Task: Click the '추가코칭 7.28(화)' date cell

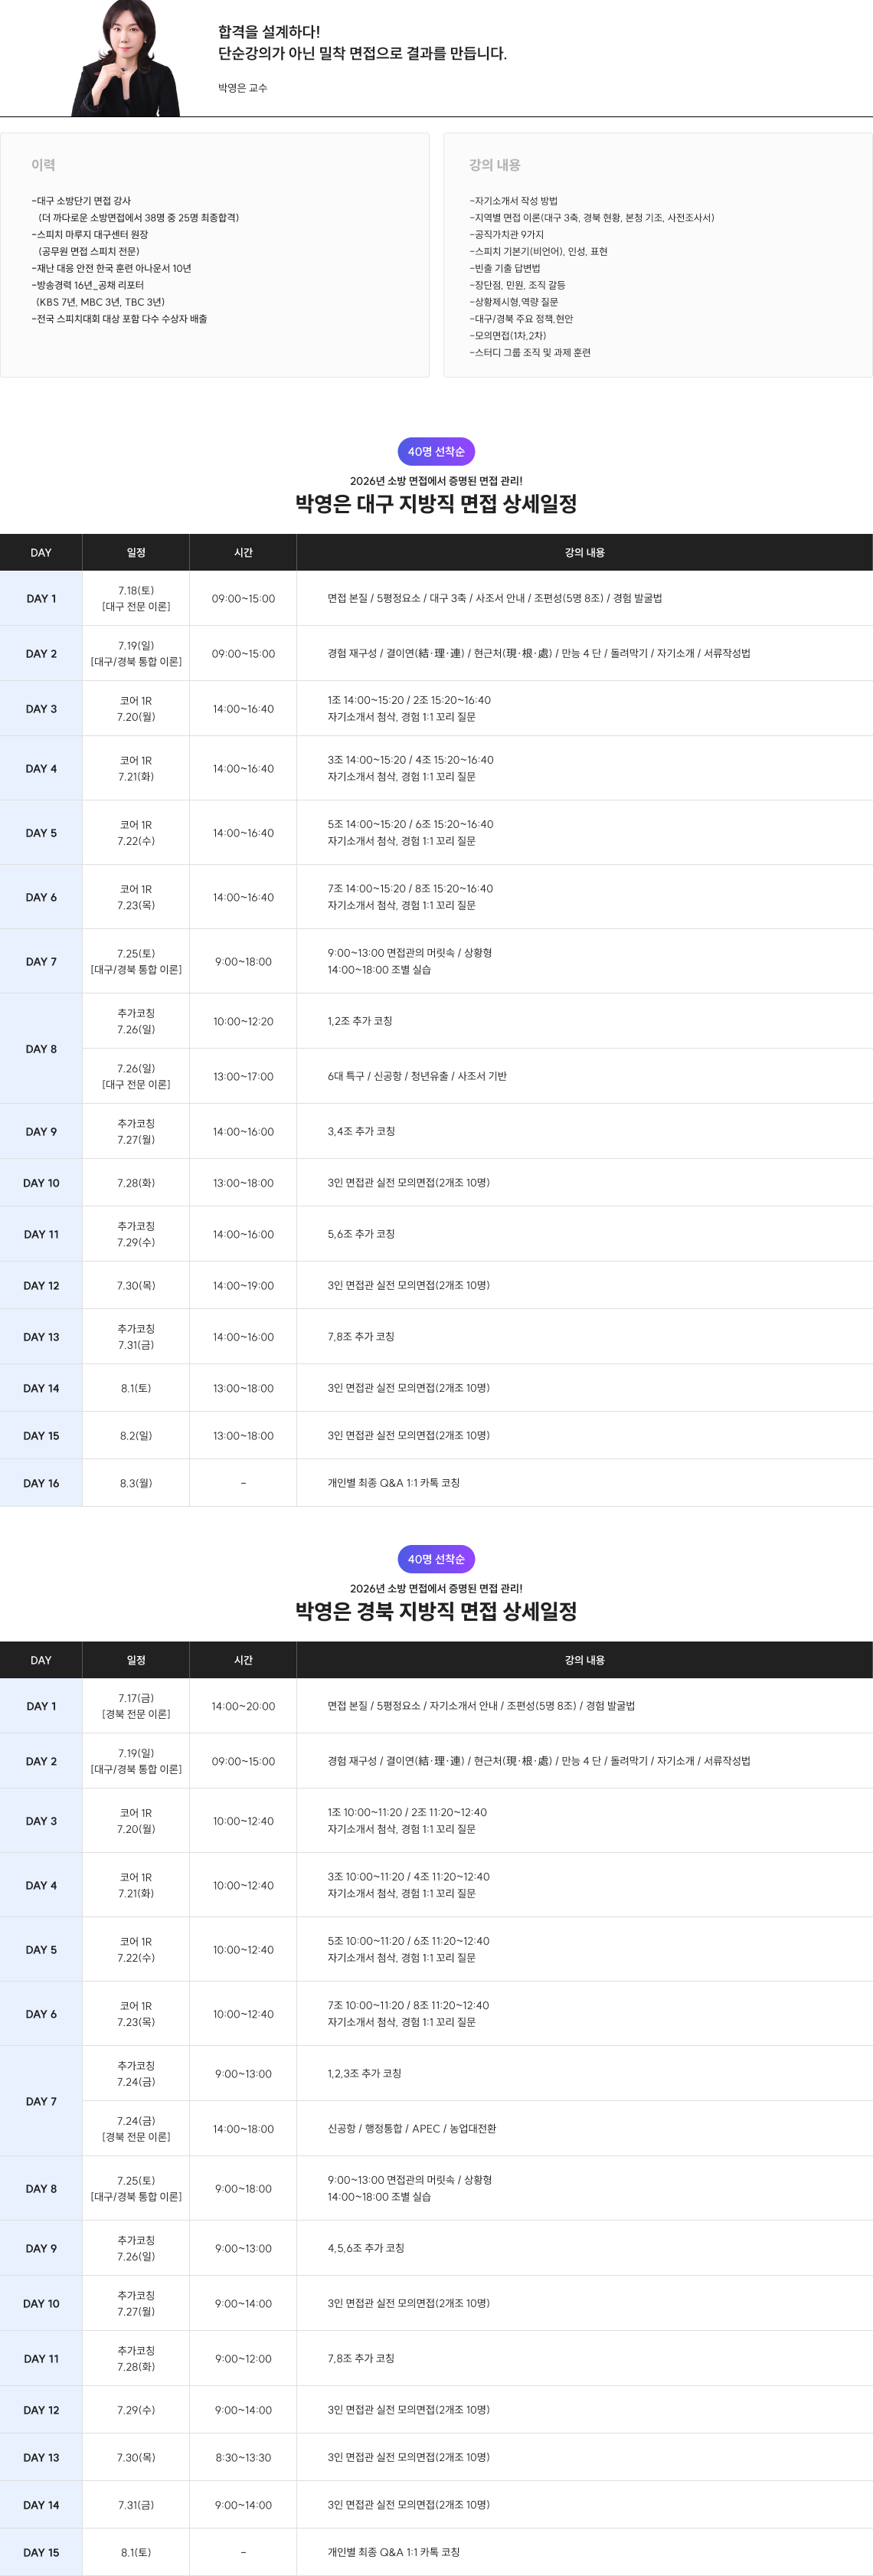Action: [x=136, y=2359]
